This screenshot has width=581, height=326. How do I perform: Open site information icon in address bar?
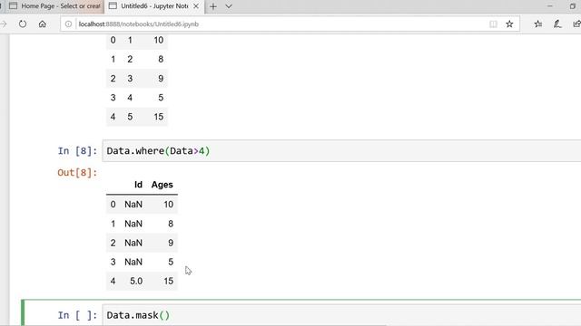pyautogui.click(x=69, y=24)
